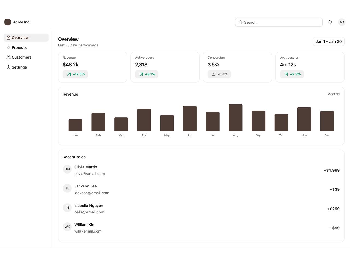Click the IN avatar for Isabella Nguyen
Screen dimensions: 350x262
click(x=67, y=208)
